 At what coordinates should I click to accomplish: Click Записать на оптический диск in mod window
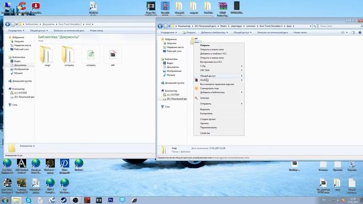[x=69, y=31]
